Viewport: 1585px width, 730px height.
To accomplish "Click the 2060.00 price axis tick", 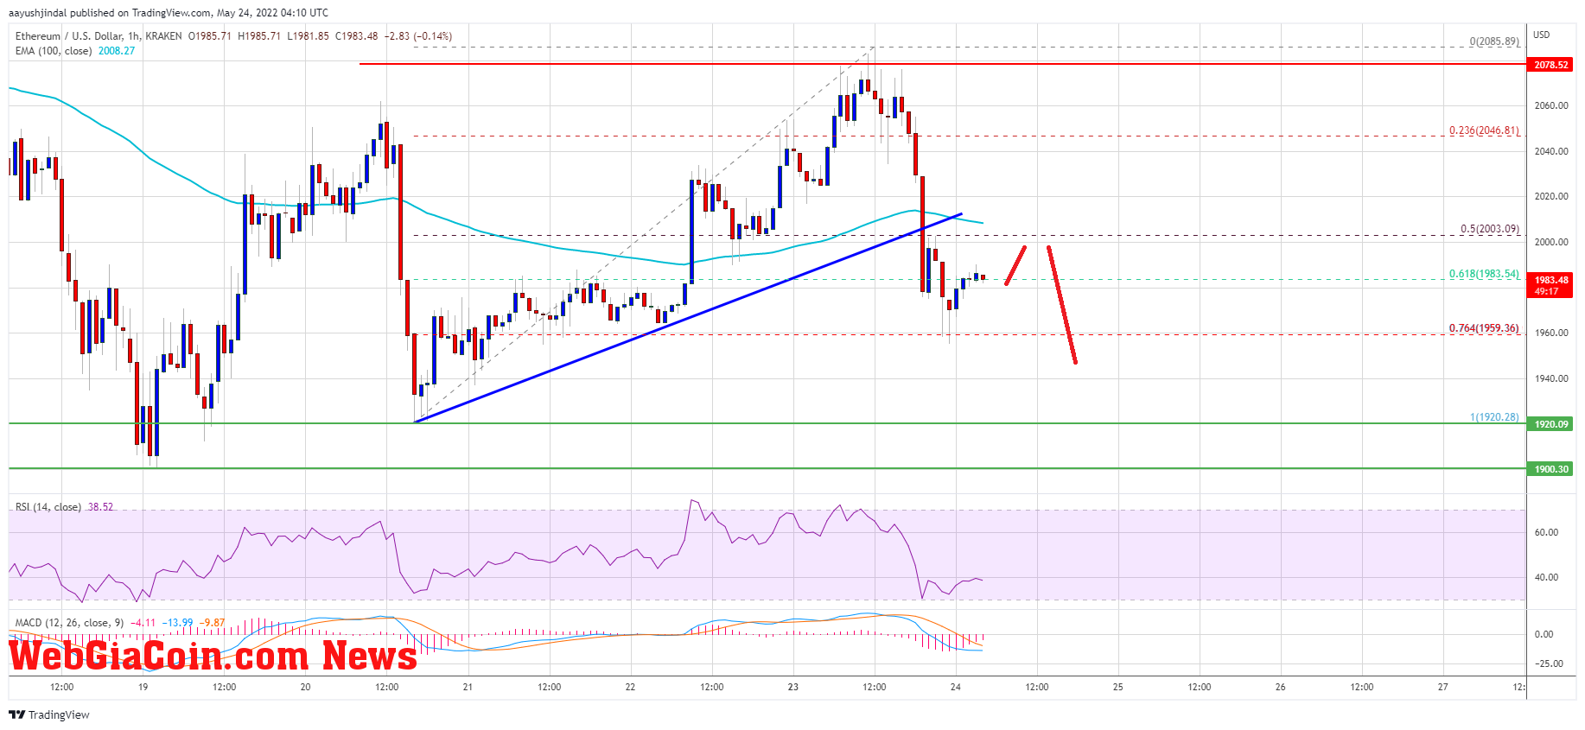I will click(x=1550, y=106).
